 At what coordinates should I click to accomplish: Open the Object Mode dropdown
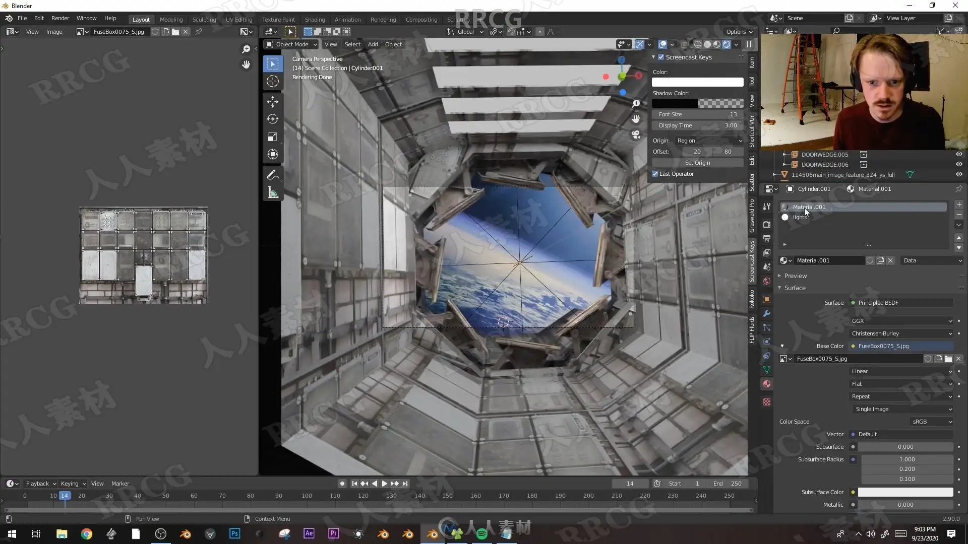(292, 44)
